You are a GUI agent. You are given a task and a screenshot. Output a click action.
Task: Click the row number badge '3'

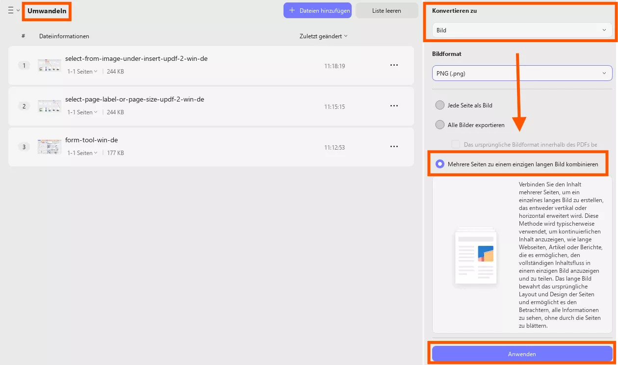(24, 147)
